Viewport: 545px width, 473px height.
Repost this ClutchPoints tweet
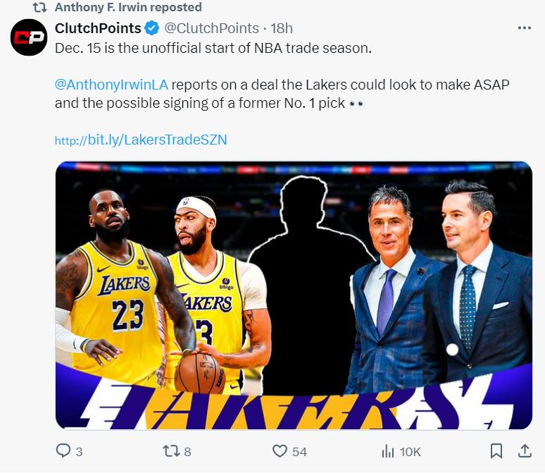(x=172, y=451)
